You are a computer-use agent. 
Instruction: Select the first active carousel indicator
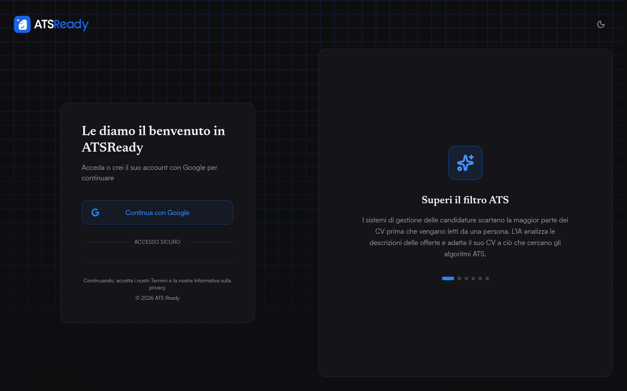[448, 278]
